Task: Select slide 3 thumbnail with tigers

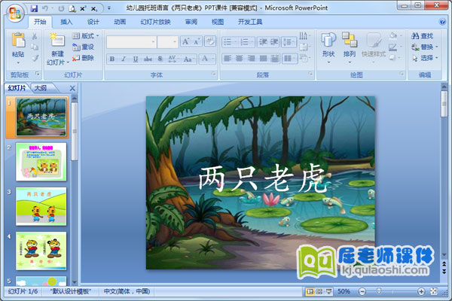Action: click(x=41, y=206)
